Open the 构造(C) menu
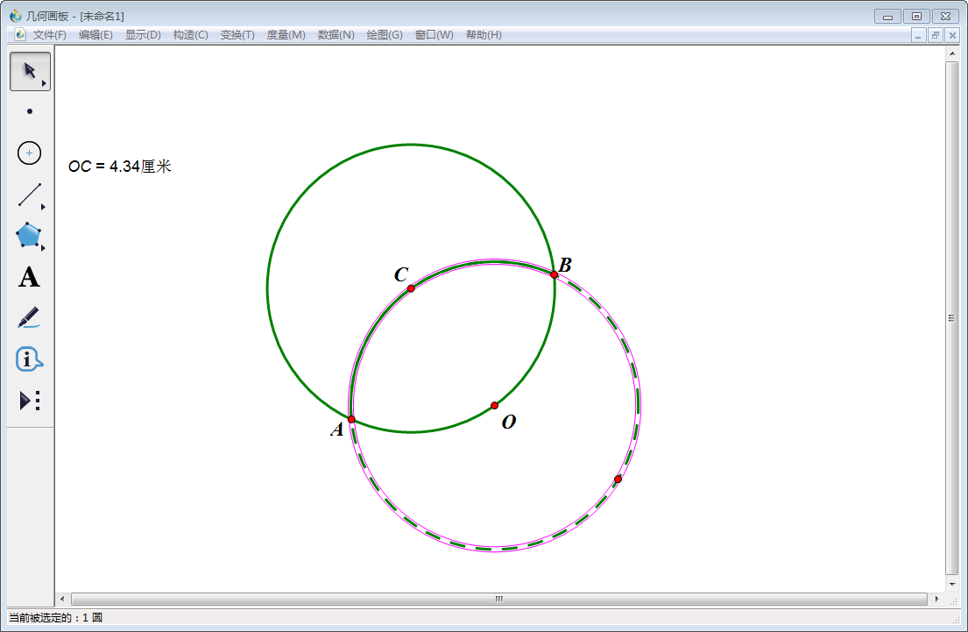Image resolution: width=968 pixels, height=632 pixels. [x=190, y=35]
